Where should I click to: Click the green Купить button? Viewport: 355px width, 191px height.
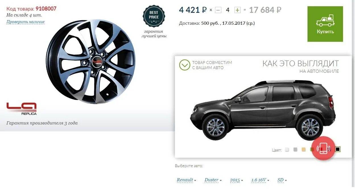pyautogui.click(x=325, y=24)
